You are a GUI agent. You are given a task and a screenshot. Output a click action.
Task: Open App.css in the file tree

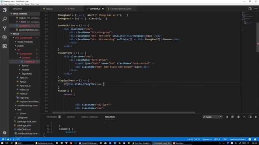point(23,78)
